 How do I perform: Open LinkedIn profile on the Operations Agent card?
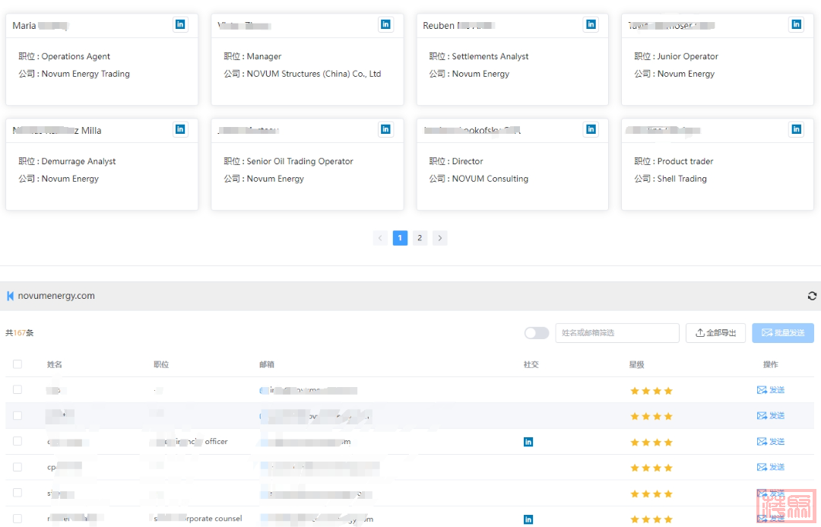[180, 24]
